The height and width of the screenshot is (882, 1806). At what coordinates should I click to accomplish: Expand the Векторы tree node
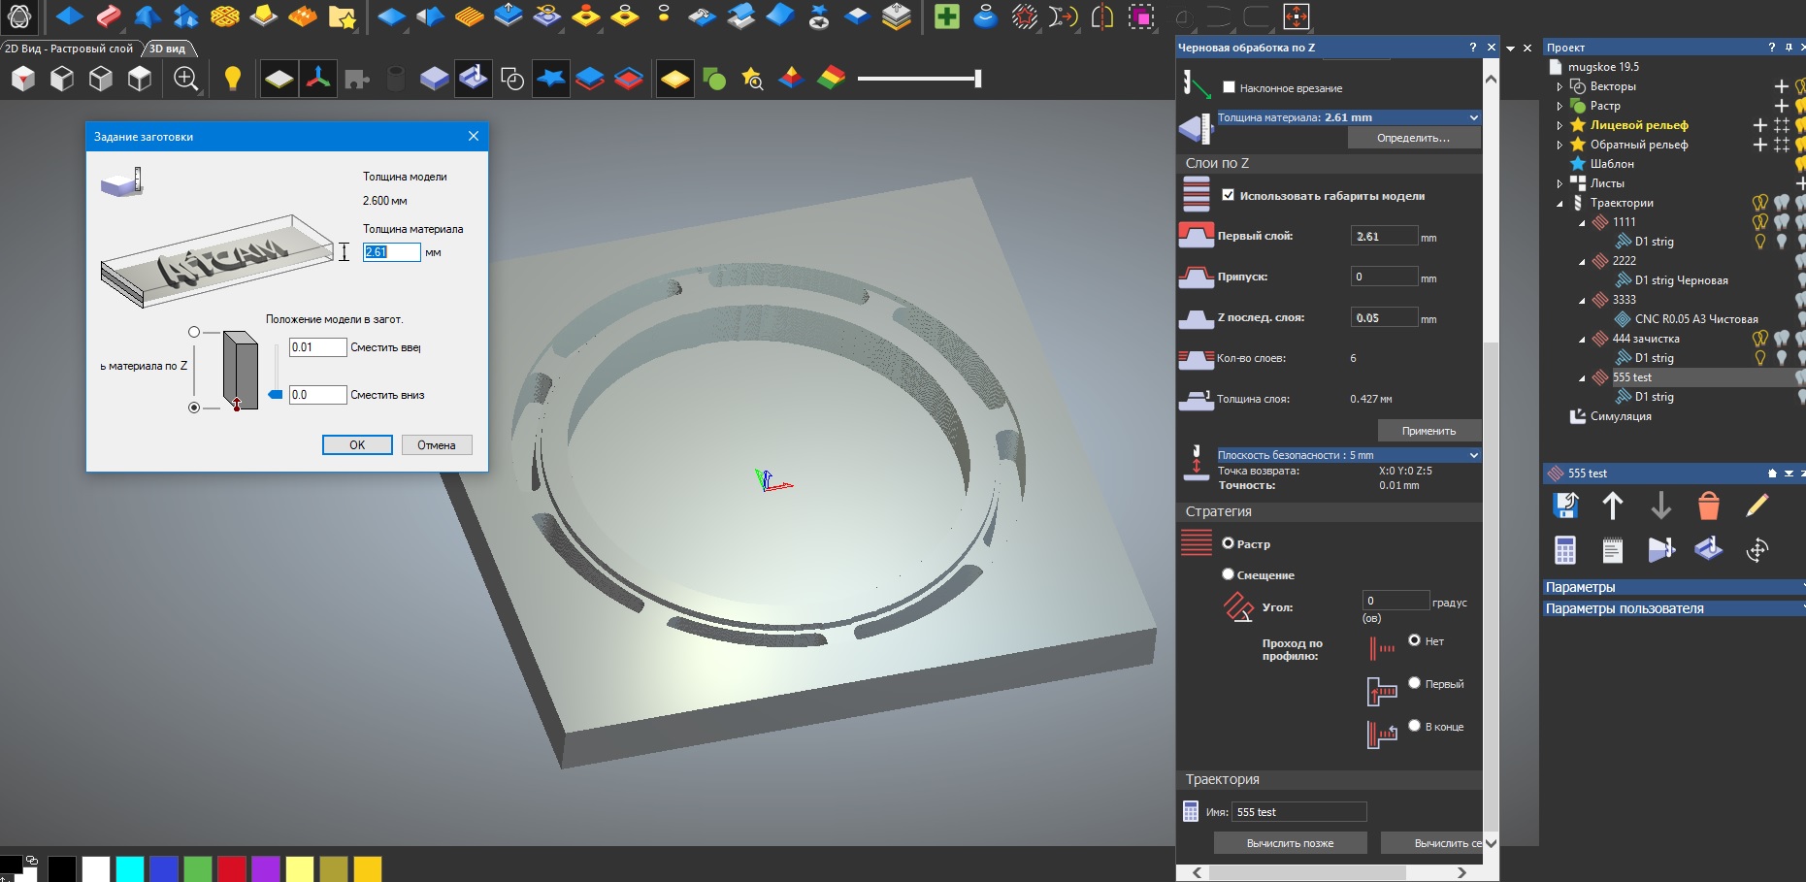(x=1560, y=86)
